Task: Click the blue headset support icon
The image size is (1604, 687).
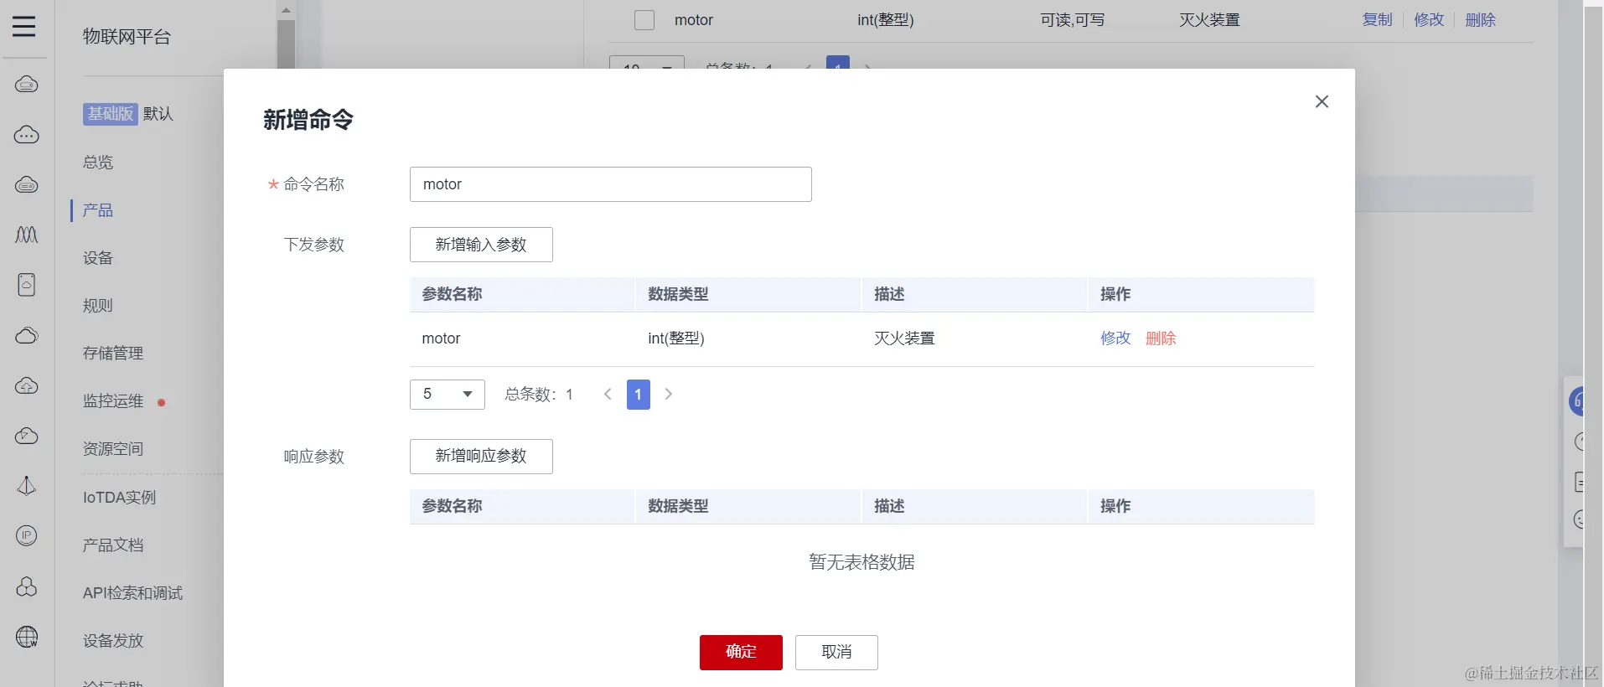Action: click(1576, 401)
